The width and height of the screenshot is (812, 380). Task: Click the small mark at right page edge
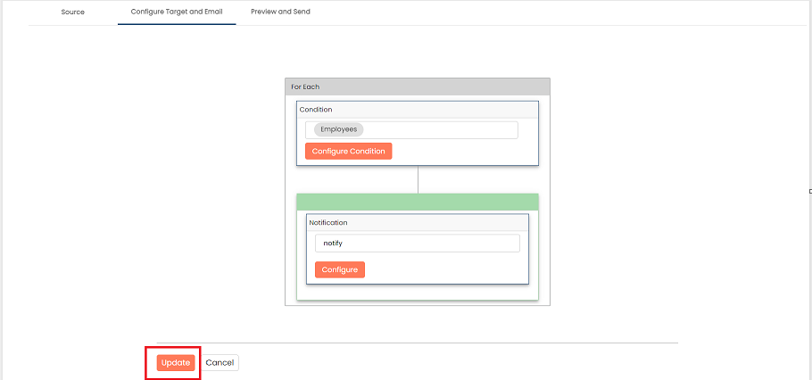click(x=810, y=192)
